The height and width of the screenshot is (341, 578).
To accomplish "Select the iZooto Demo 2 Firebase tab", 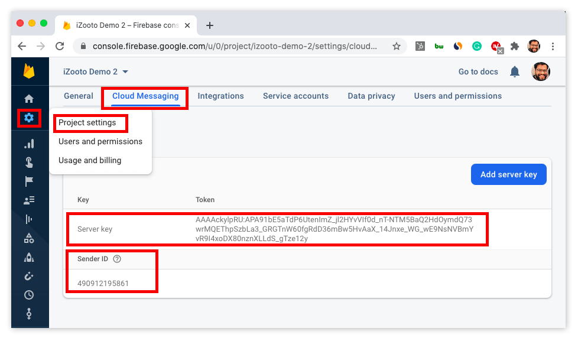I will click(126, 25).
